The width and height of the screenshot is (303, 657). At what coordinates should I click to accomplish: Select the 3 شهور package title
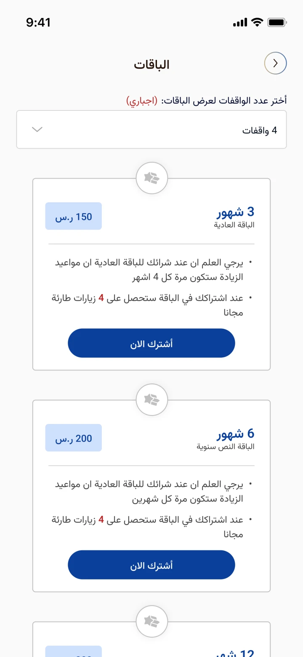pos(236,212)
